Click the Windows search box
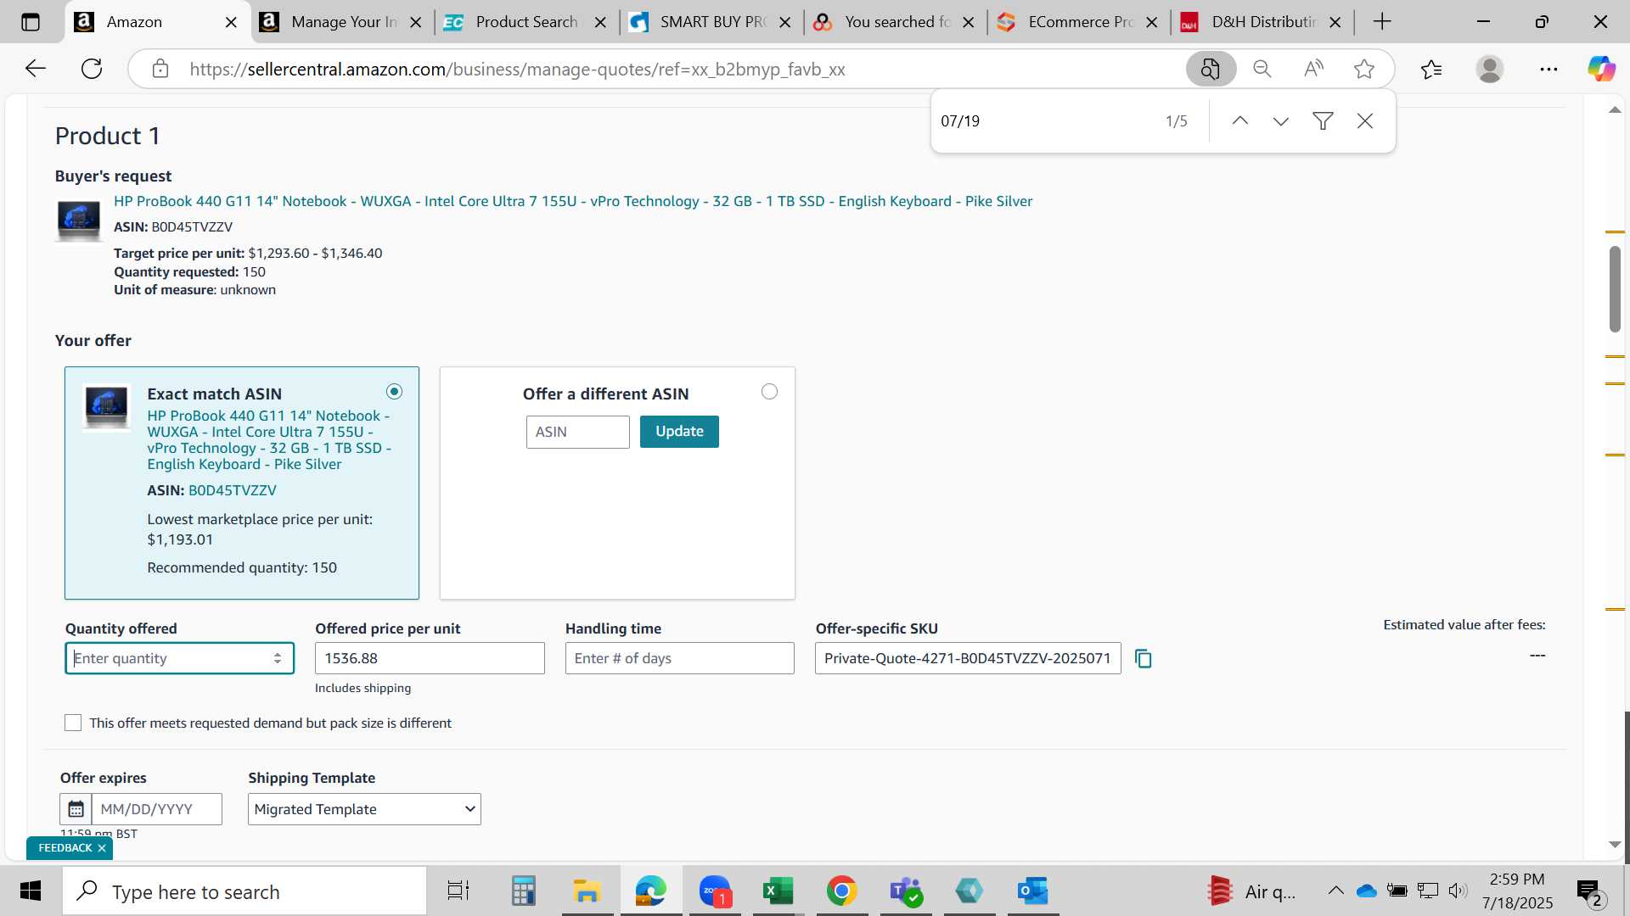This screenshot has height=916, width=1630. (244, 891)
